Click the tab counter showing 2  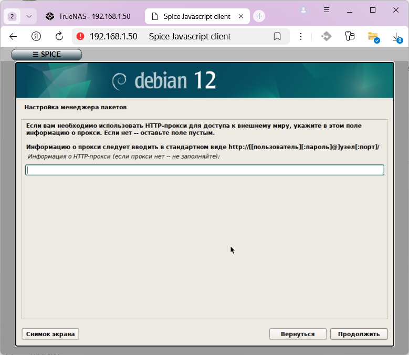point(12,16)
